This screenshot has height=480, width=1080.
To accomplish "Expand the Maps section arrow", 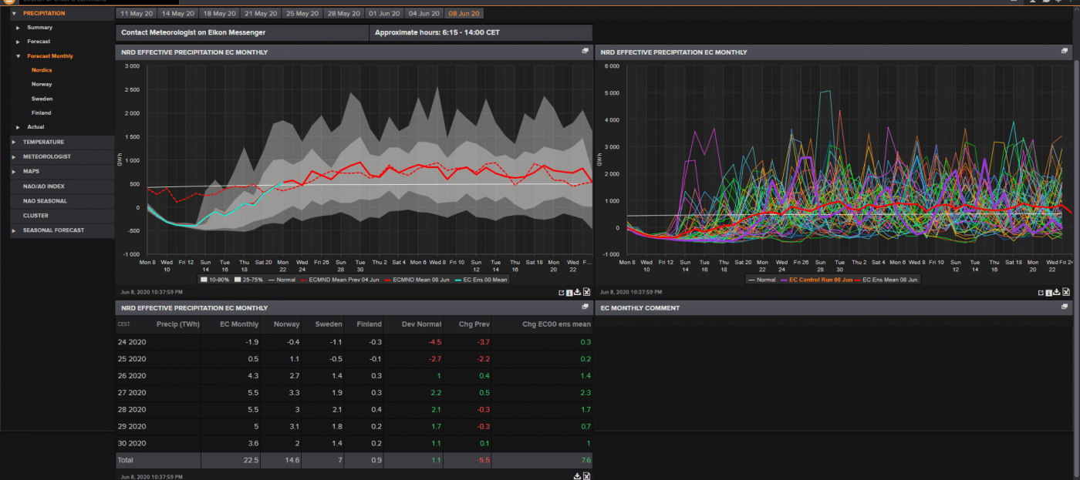I will [x=15, y=171].
